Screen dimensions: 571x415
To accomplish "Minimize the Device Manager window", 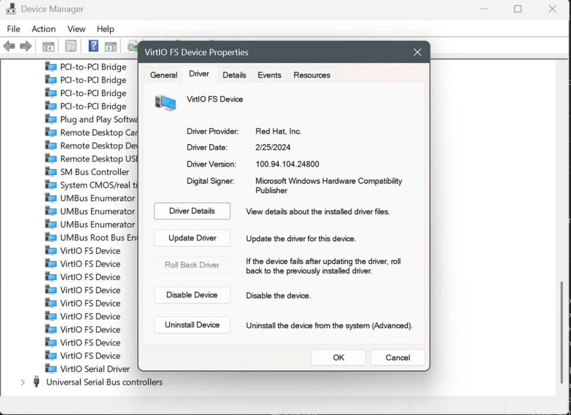I will pyautogui.click(x=484, y=9).
